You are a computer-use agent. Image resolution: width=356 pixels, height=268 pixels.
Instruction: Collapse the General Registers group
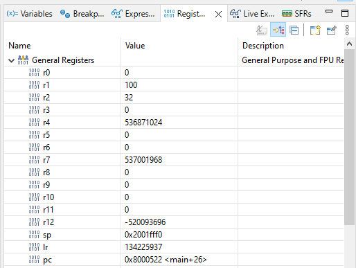click(11, 61)
